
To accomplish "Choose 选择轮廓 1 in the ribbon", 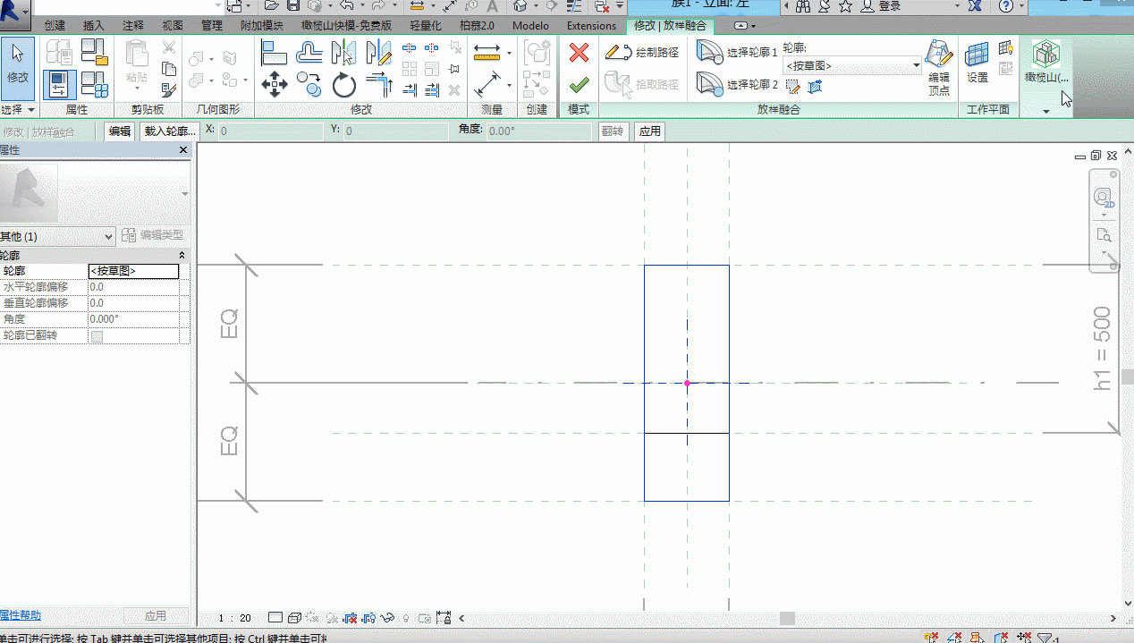I will click(x=737, y=53).
